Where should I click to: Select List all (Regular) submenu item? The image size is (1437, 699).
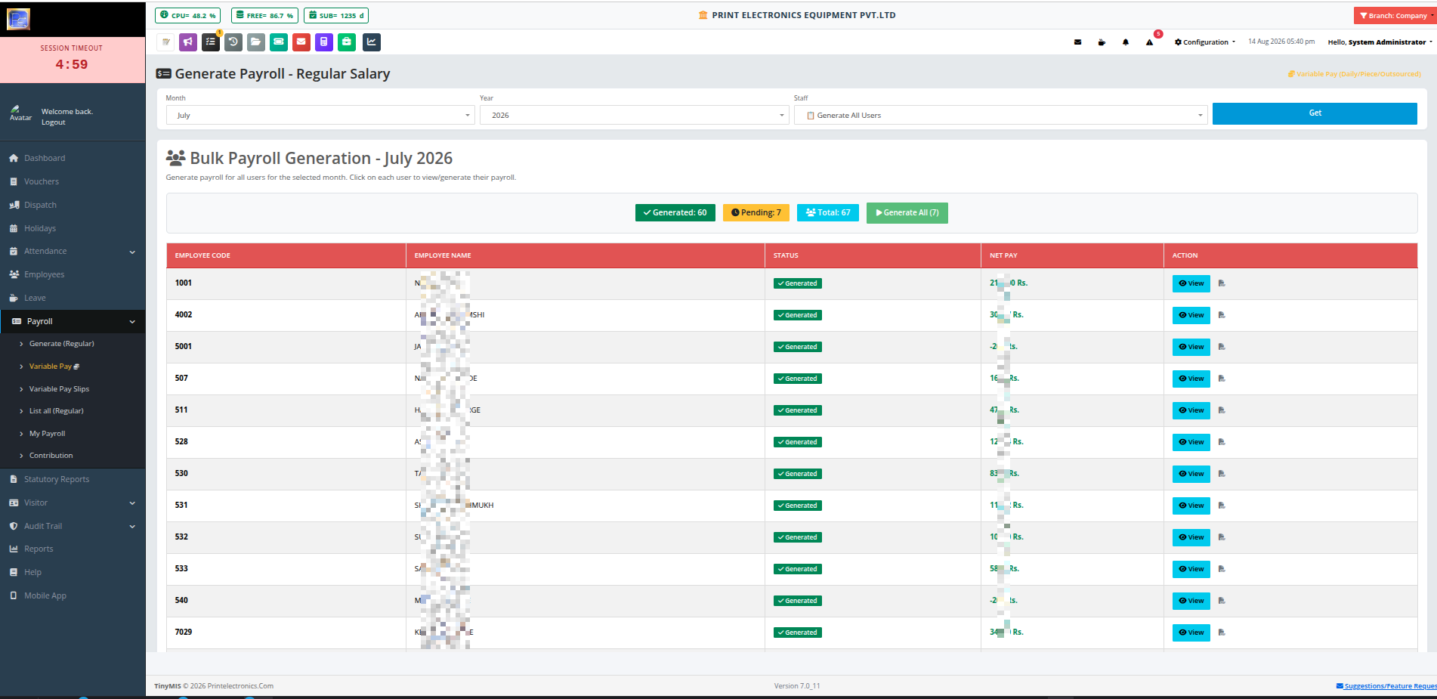[57, 411]
